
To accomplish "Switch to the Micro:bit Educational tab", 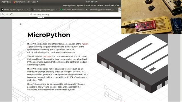I will click(x=74, y=10).
